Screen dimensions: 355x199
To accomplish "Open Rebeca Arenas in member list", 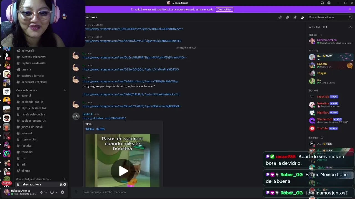I will (x=331, y=41).
